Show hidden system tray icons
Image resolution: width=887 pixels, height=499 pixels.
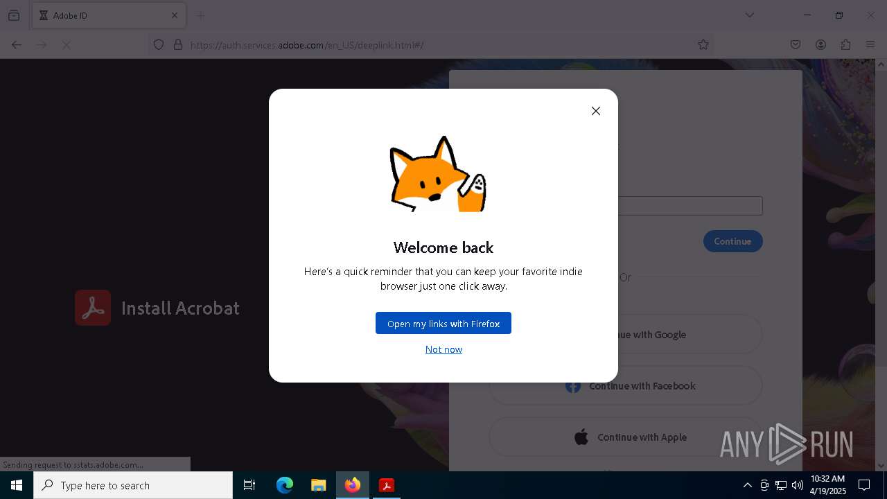pyautogui.click(x=748, y=485)
